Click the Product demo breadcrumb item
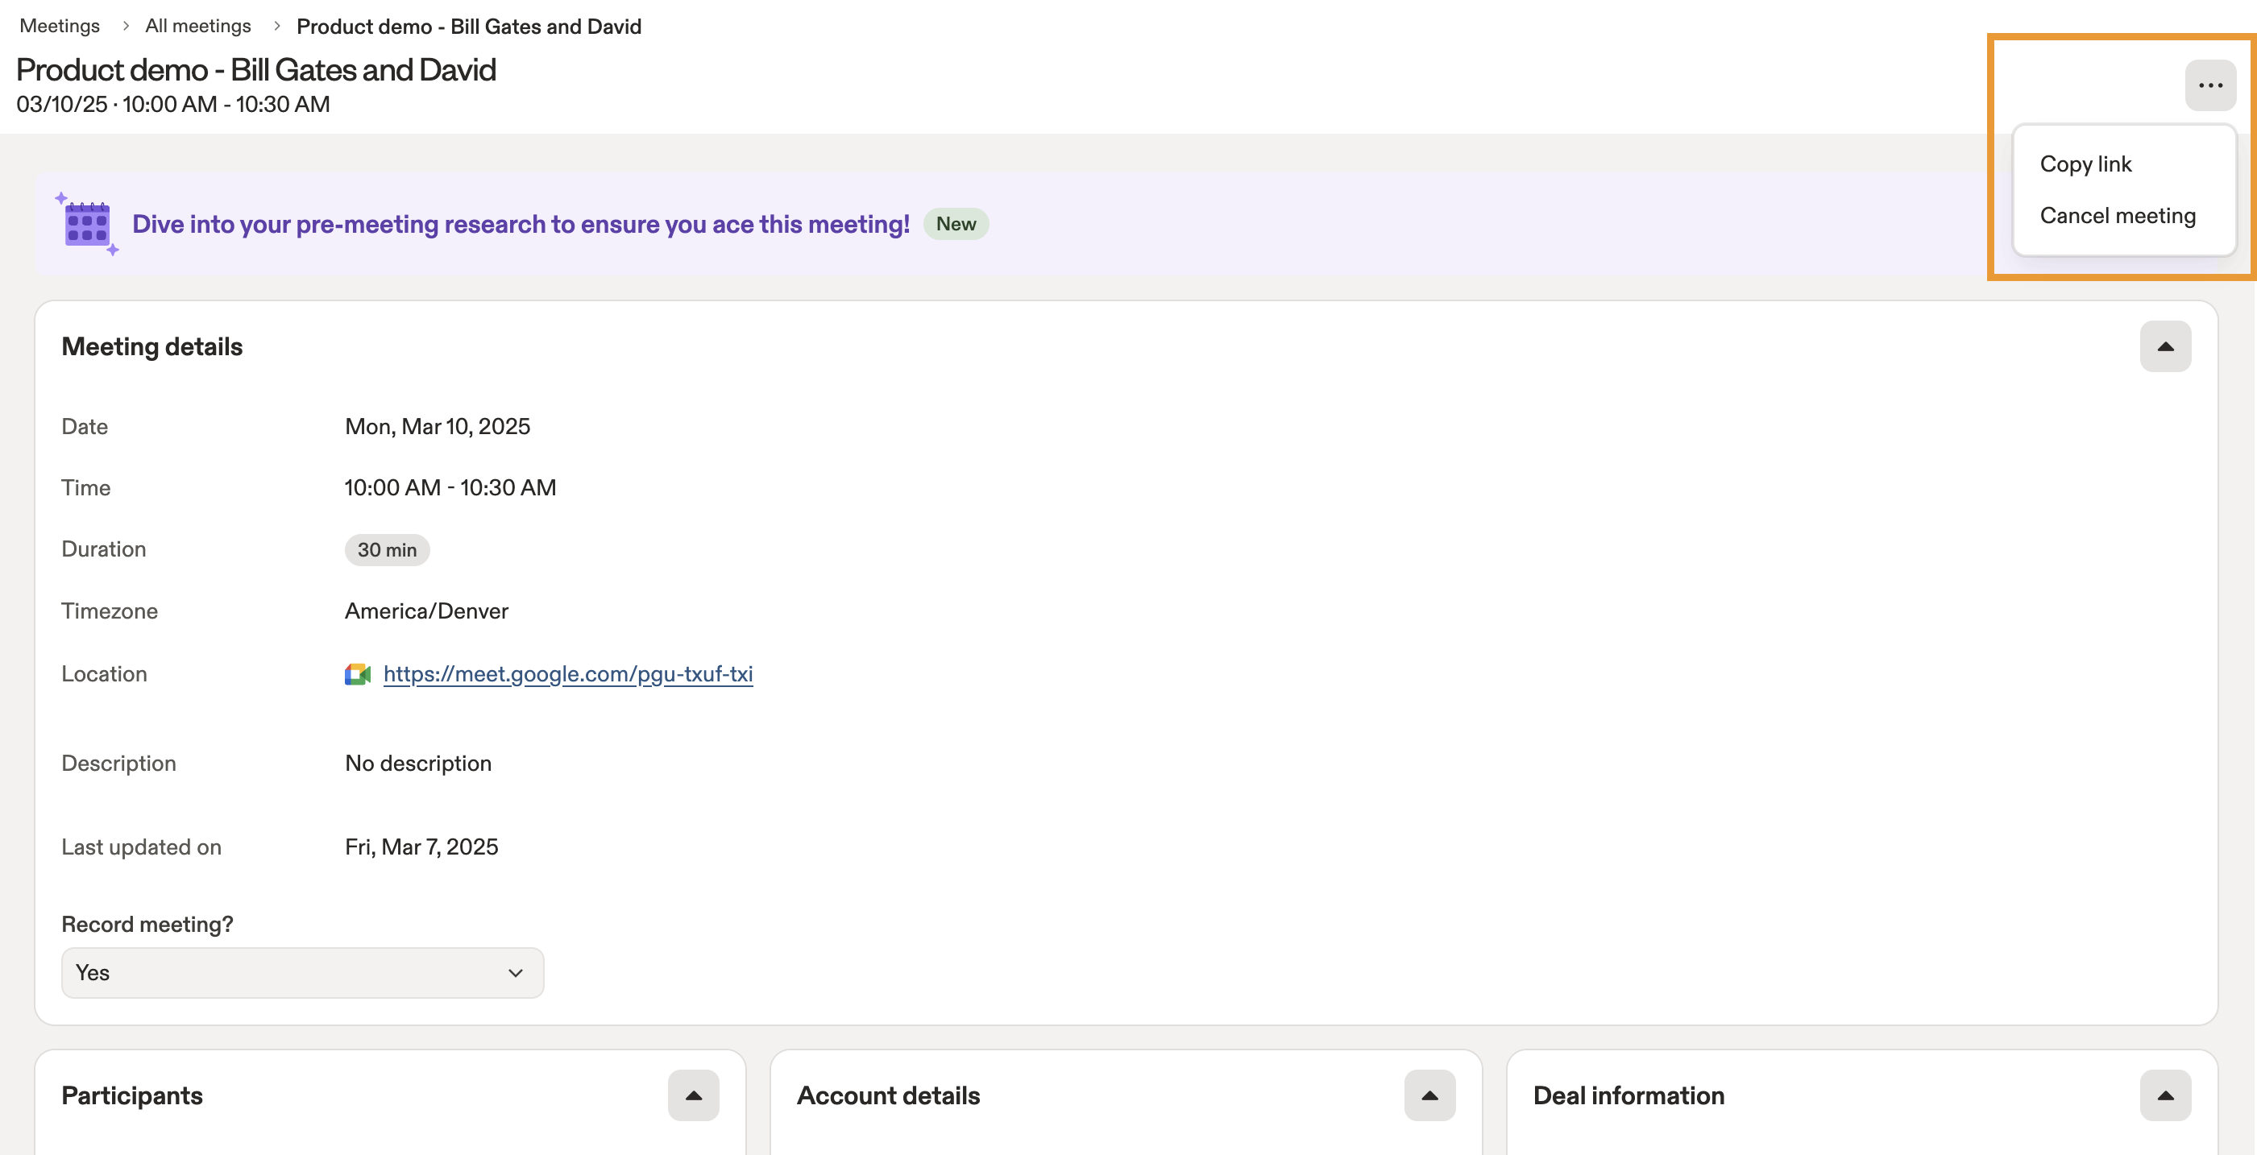The height and width of the screenshot is (1155, 2257). click(469, 27)
